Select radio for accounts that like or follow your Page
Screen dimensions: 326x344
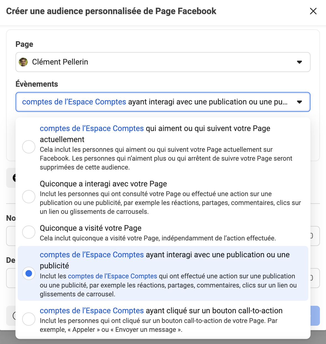click(x=29, y=147)
